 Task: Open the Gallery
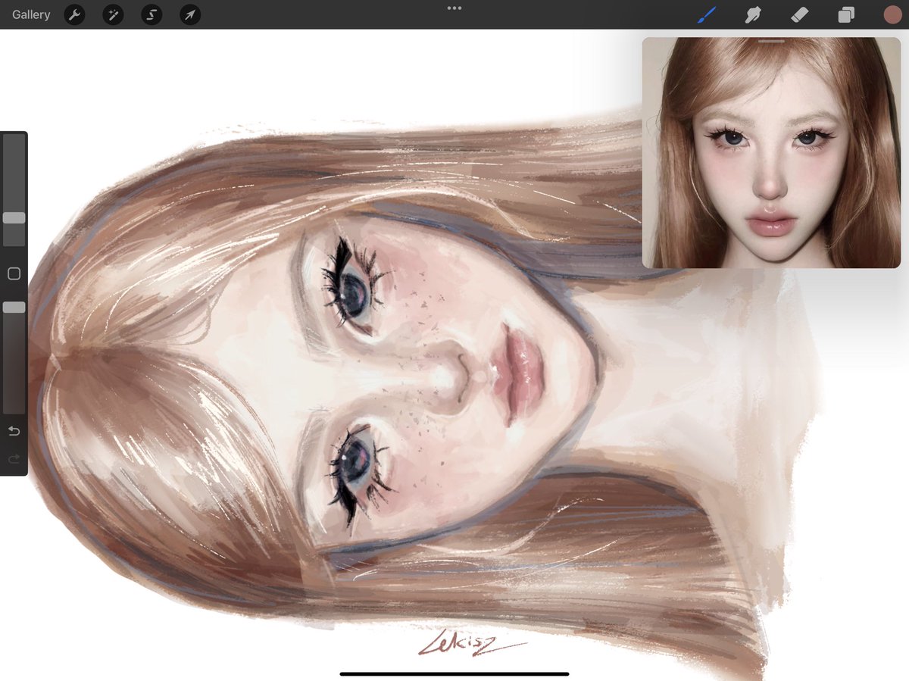31,14
